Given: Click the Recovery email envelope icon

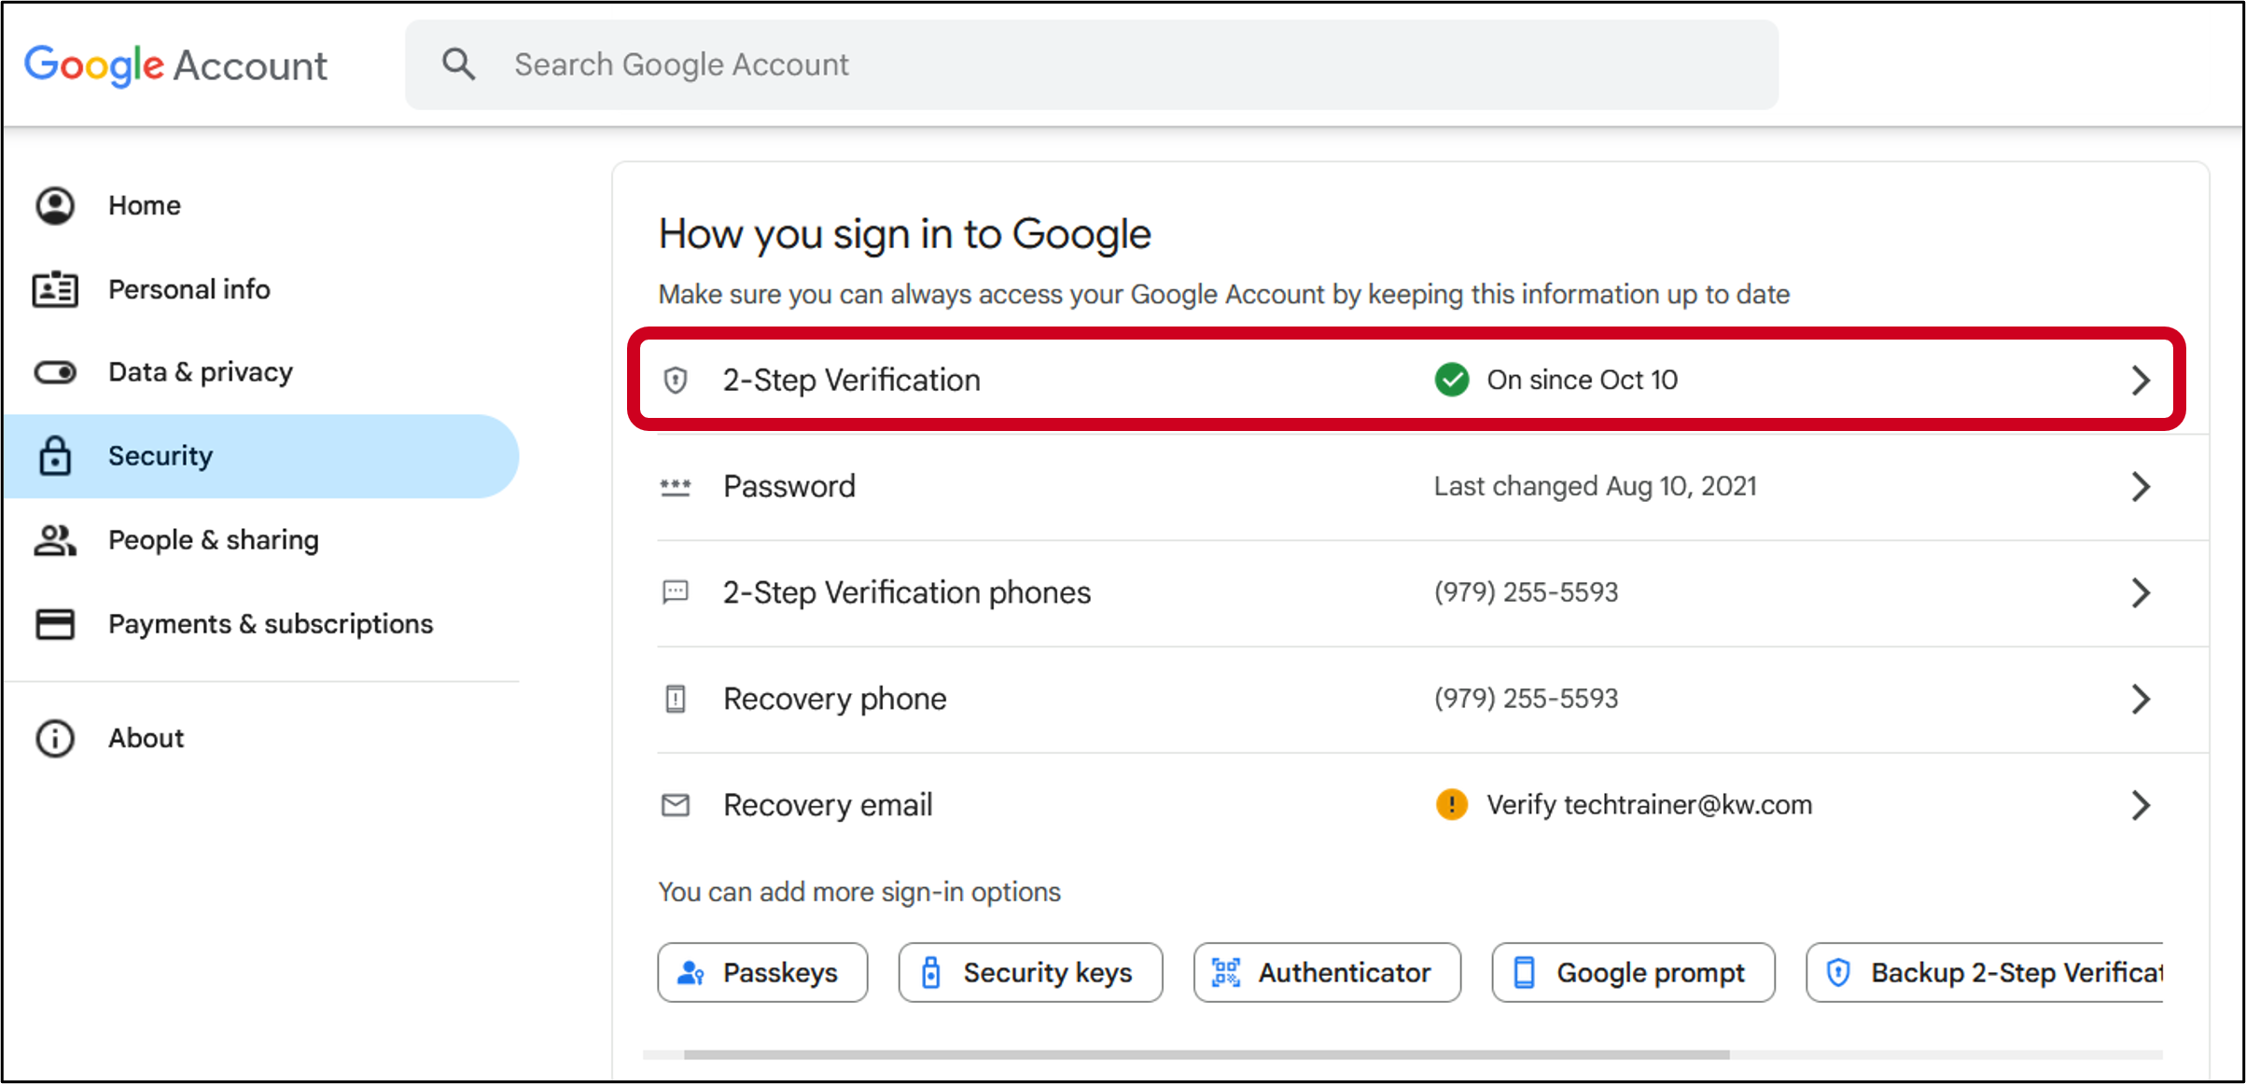Looking at the screenshot, I should [676, 805].
